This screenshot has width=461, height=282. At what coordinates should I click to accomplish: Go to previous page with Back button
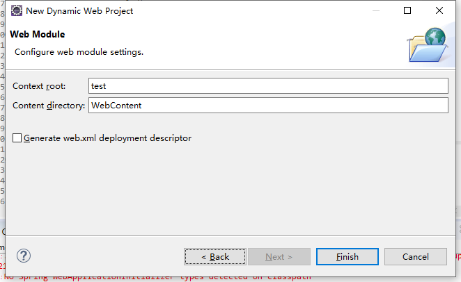(x=215, y=257)
